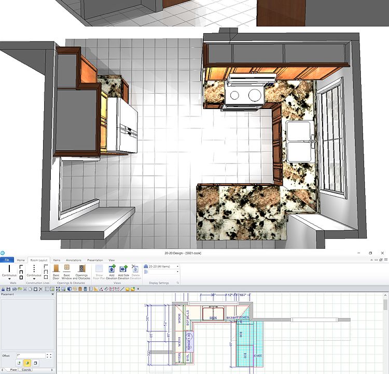
Task: Open Display Settings dialog launcher
Action: [x=177, y=283]
